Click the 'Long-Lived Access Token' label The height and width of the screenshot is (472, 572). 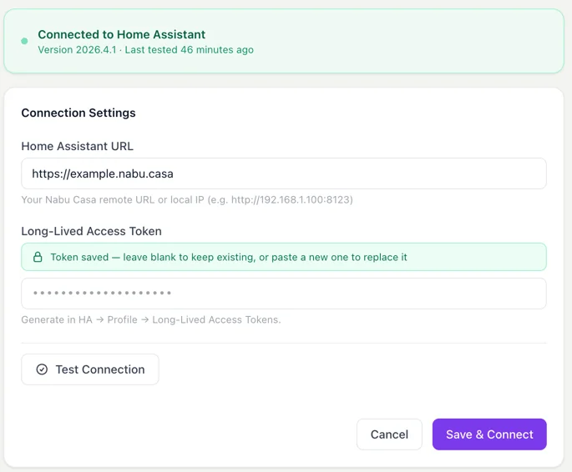(x=92, y=231)
